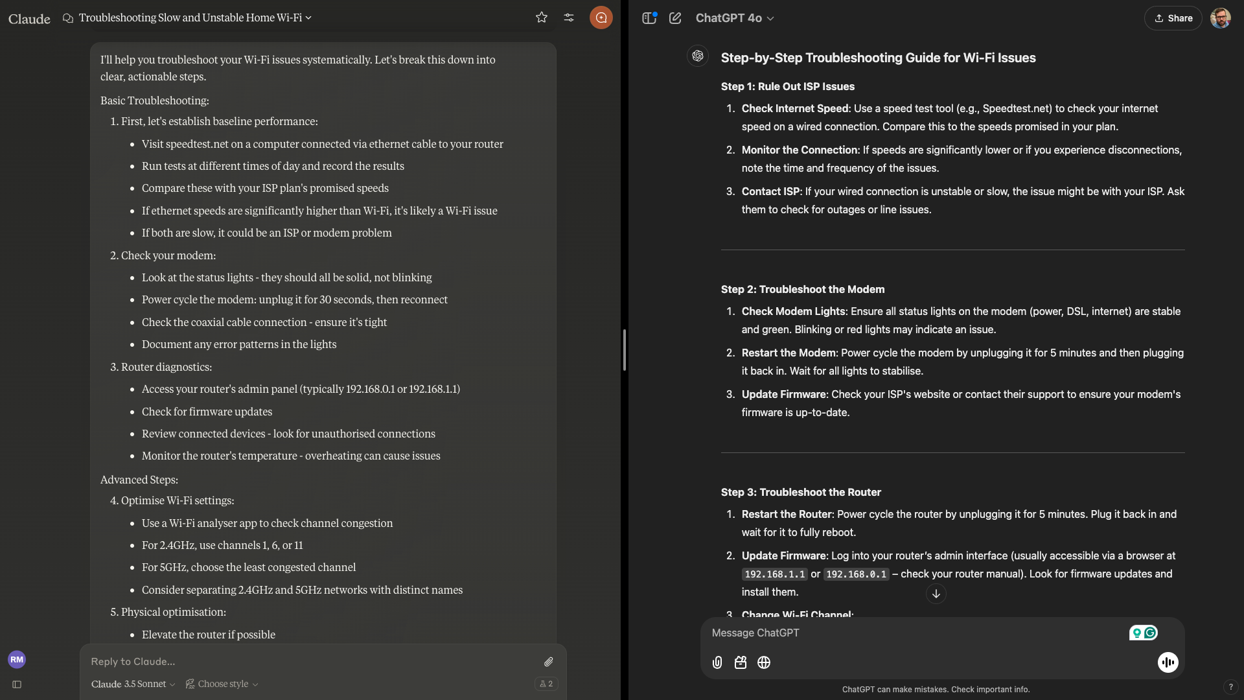1244x700 pixels.
Task: Click the chat bubble icon beside the title
Action: 67,18
